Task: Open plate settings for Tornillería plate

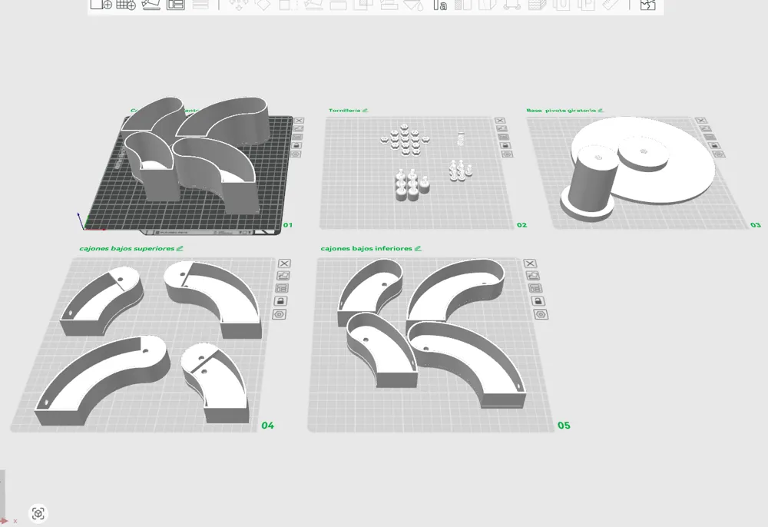Action: point(508,154)
